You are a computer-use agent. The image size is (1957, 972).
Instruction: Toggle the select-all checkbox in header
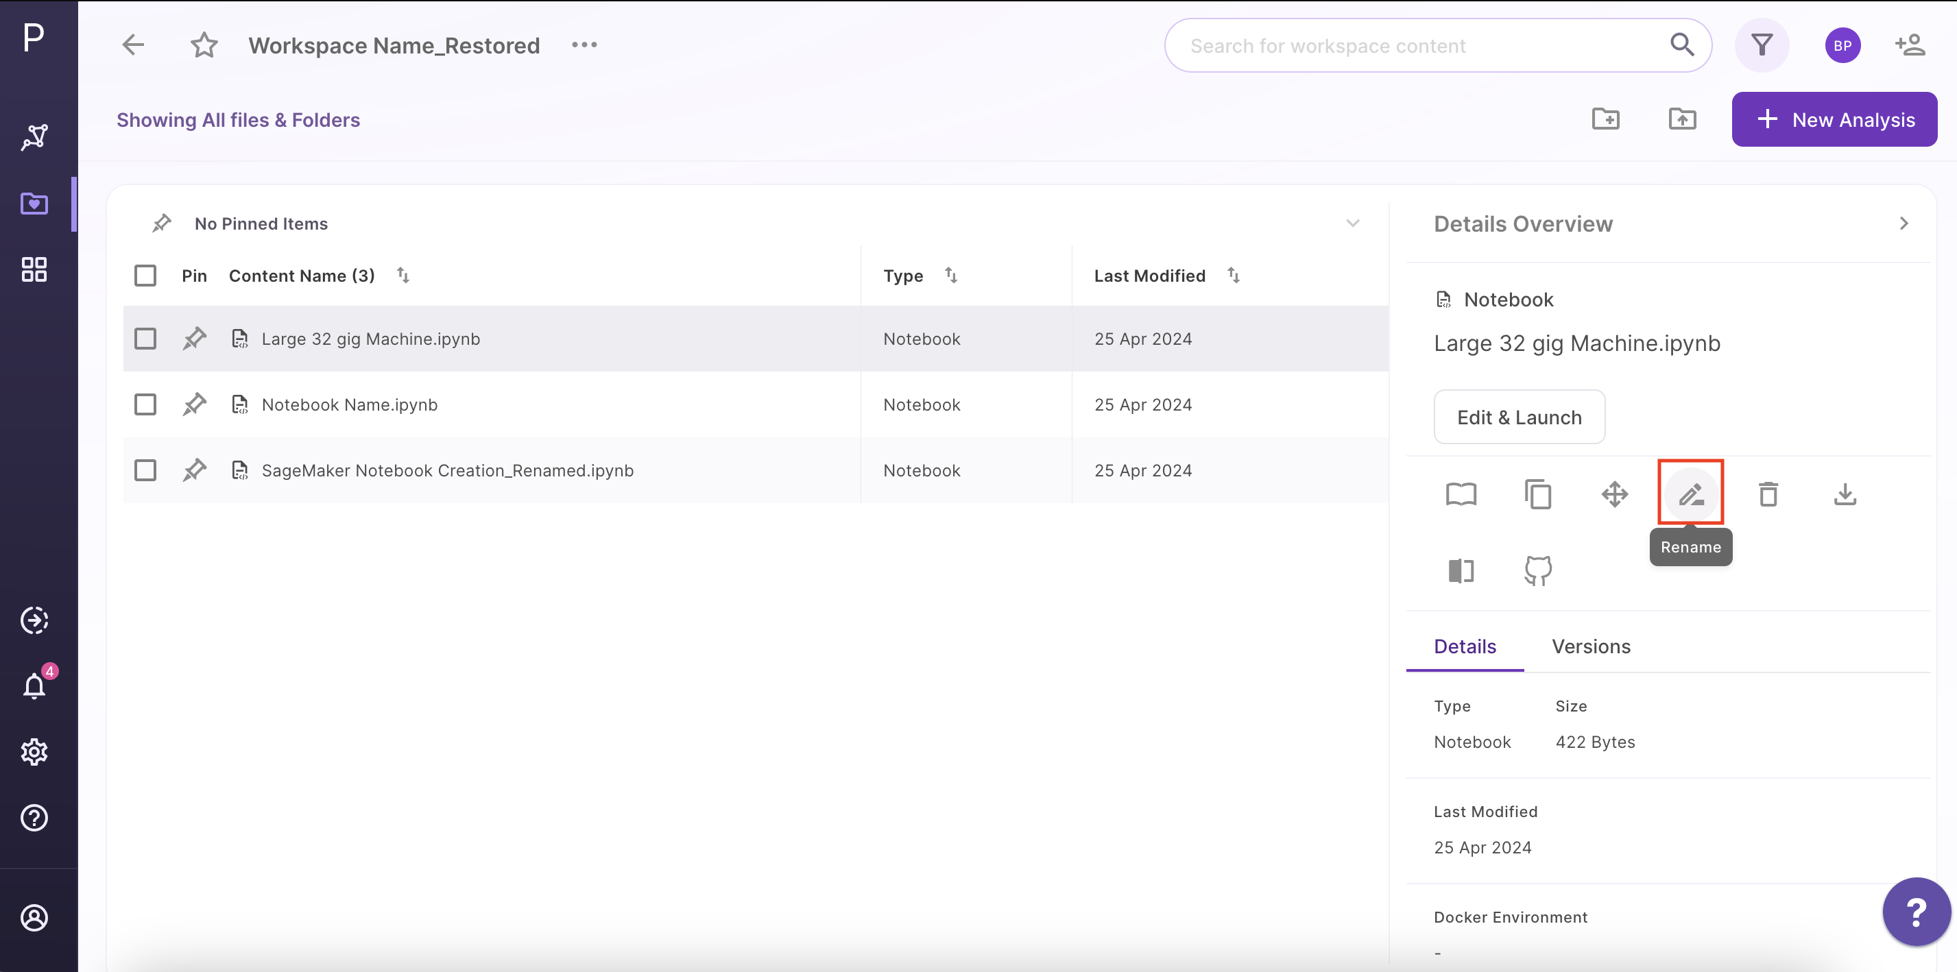(x=145, y=276)
